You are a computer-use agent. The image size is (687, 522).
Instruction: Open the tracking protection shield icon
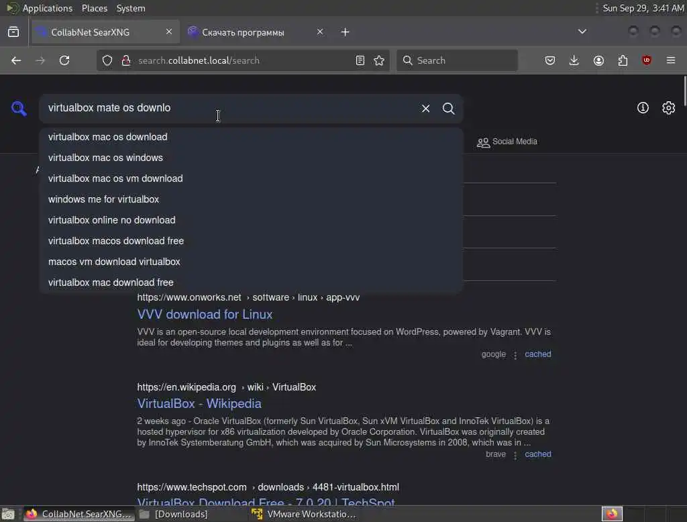pyautogui.click(x=107, y=60)
